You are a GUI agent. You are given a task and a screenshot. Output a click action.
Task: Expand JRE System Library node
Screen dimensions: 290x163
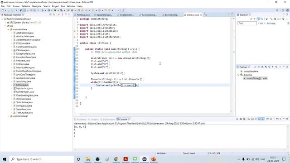click(5, 23)
